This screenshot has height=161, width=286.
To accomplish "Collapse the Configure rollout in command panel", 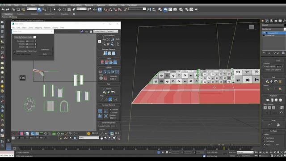I will (x=273, y=131).
